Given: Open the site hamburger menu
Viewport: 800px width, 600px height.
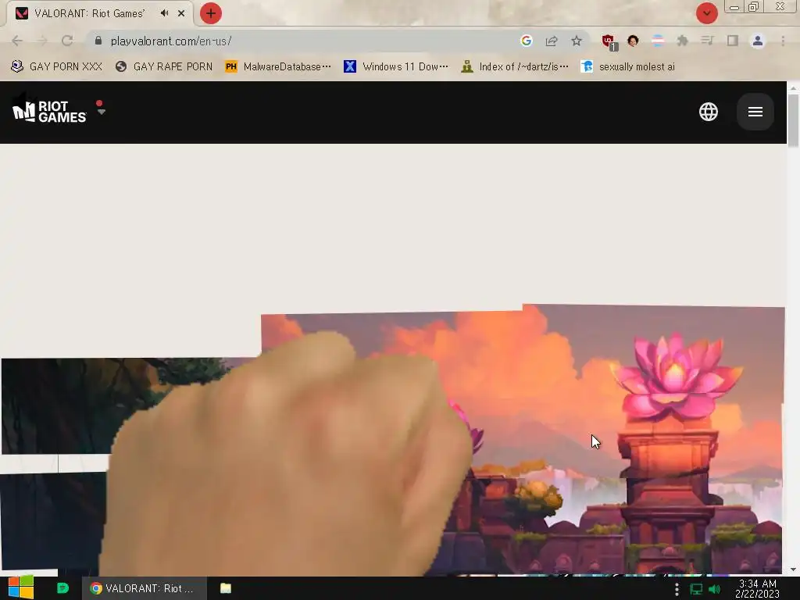Looking at the screenshot, I should pyautogui.click(x=755, y=112).
